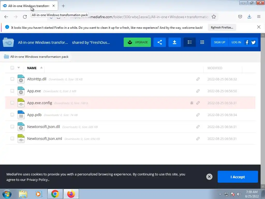The width and height of the screenshot is (265, 199).
Task: Switch to list view
Action: (190, 42)
